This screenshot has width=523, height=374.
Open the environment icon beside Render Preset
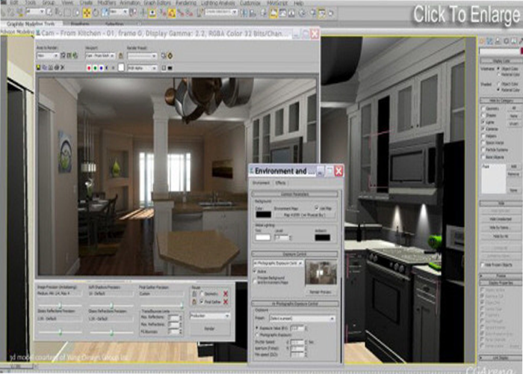pos(170,56)
